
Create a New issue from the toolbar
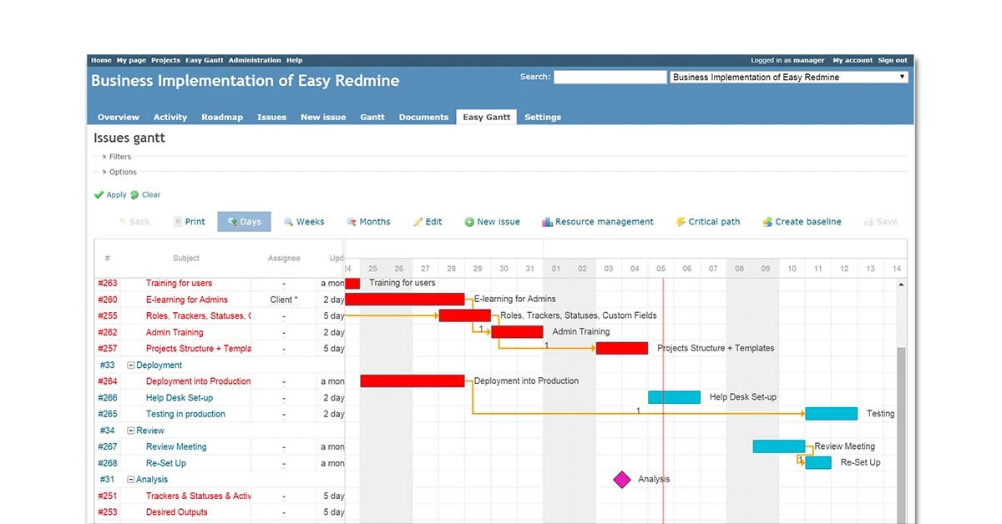pos(492,221)
